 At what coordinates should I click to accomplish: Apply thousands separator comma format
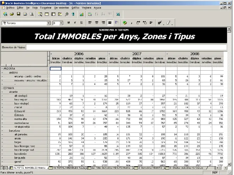(x=132, y=23)
